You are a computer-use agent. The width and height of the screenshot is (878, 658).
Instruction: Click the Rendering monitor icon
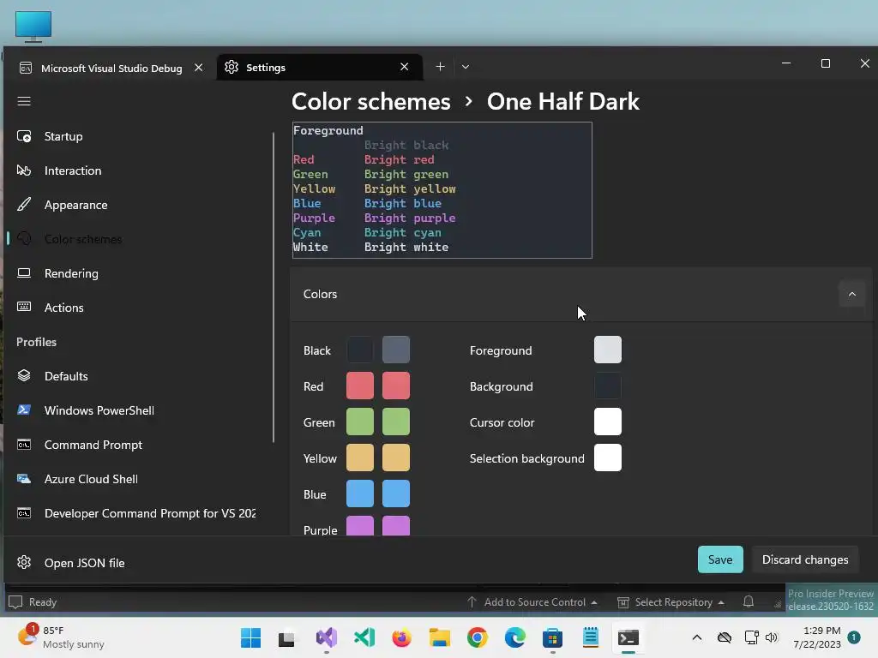pyautogui.click(x=23, y=273)
